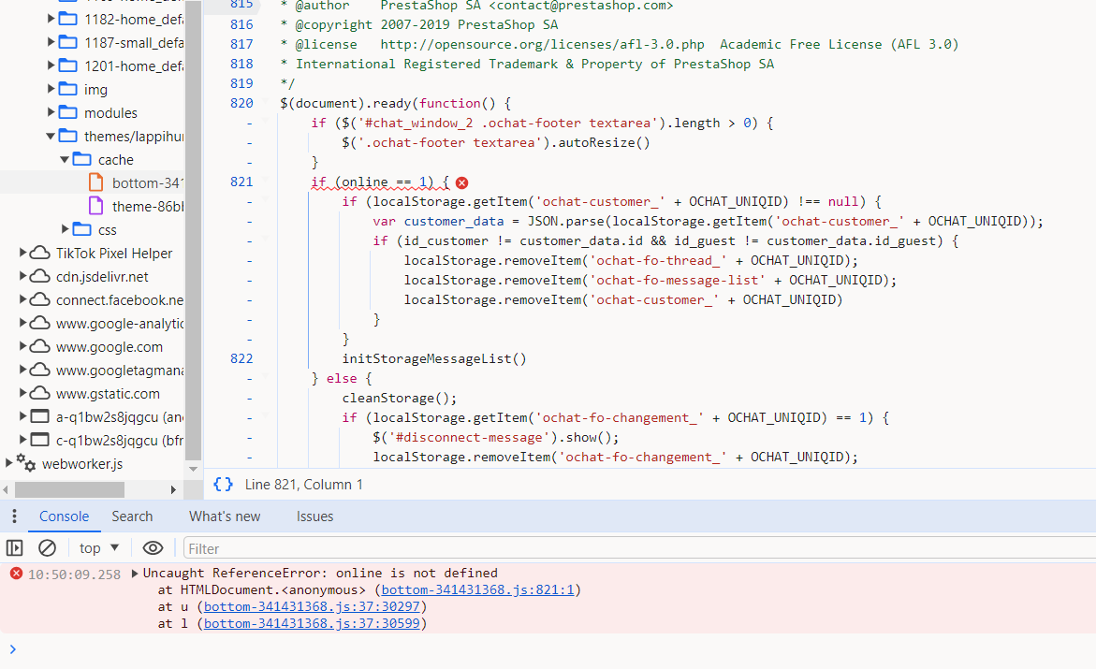Screen dimensions: 1096x669
Task: Expand the 1201-home_default folder
Action: pos(51,65)
